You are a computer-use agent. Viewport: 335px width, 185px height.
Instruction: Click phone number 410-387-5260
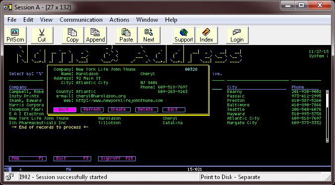(x=306, y=100)
